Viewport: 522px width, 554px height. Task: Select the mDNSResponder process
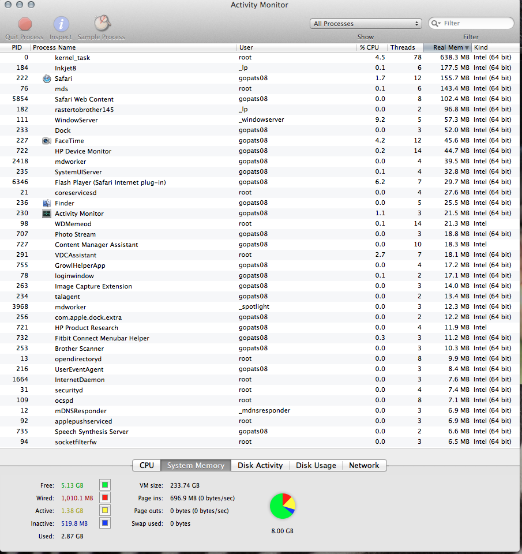click(x=260, y=411)
